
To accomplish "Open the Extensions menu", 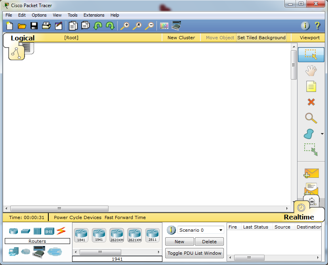I will 94,15.
